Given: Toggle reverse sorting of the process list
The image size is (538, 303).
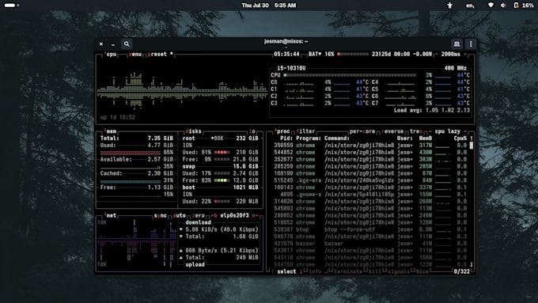Looking at the screenshot, I should [392, 131].
